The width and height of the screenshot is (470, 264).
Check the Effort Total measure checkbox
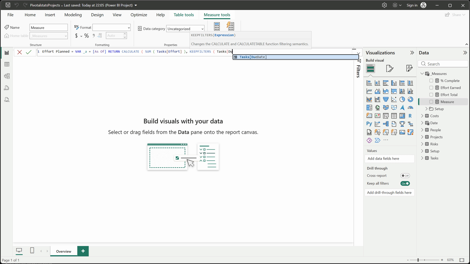431,95
